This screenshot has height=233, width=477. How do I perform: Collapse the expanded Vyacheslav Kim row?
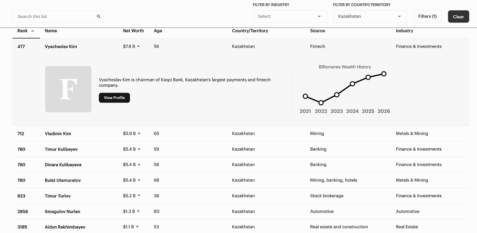(61, 47)
